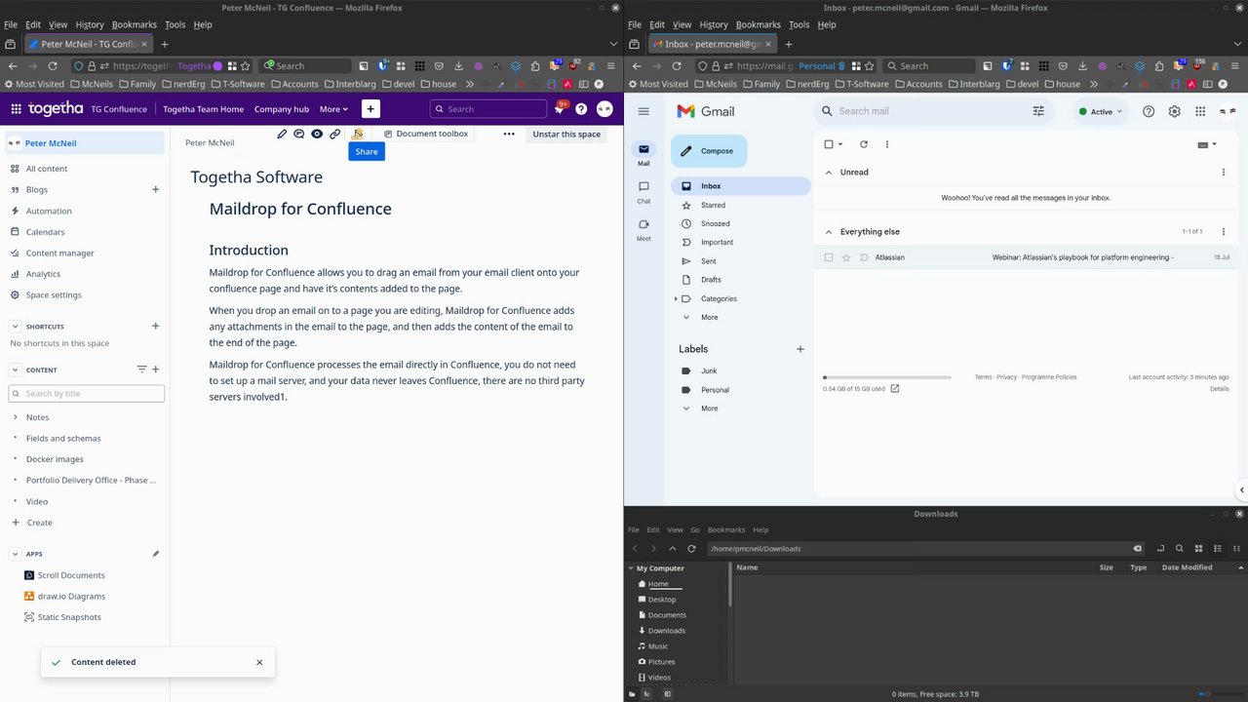Collapse the Everything else section in Gmail
This screenshot has width=1248, height=702.
pos(829,232)
